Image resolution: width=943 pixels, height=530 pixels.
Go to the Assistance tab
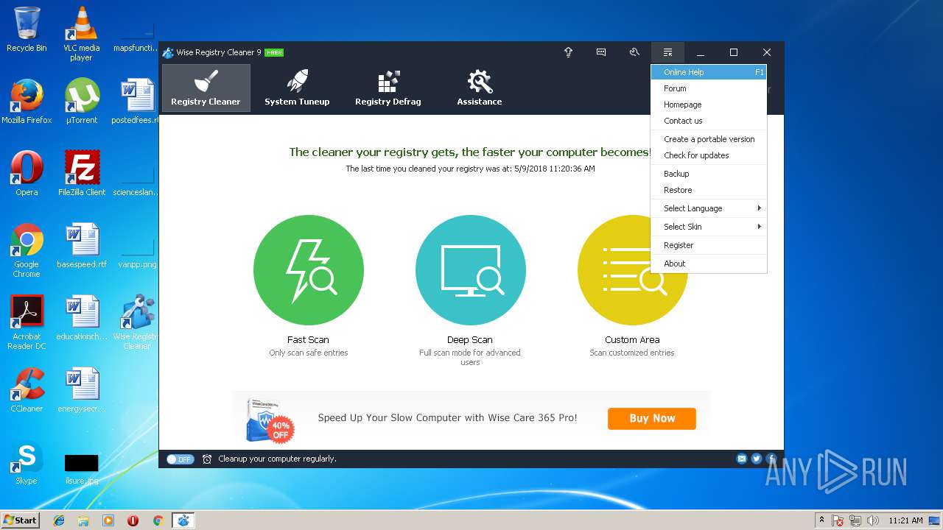480,88
